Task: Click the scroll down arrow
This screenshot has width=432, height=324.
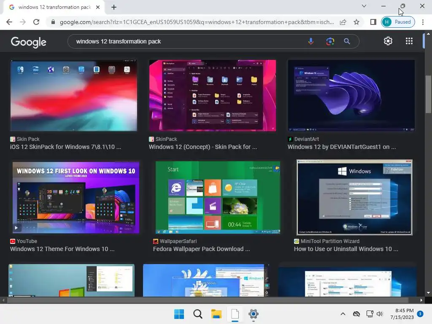Action: (428, 293)
